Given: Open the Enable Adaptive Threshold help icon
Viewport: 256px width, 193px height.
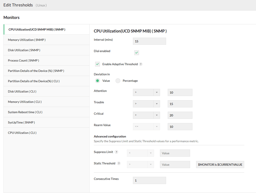Looking at the screenshot, I should click(x=141, y=64).
